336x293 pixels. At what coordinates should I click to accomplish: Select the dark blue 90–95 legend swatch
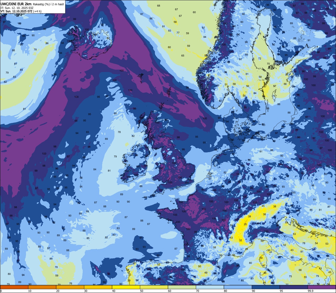click(x=266, y=287)
